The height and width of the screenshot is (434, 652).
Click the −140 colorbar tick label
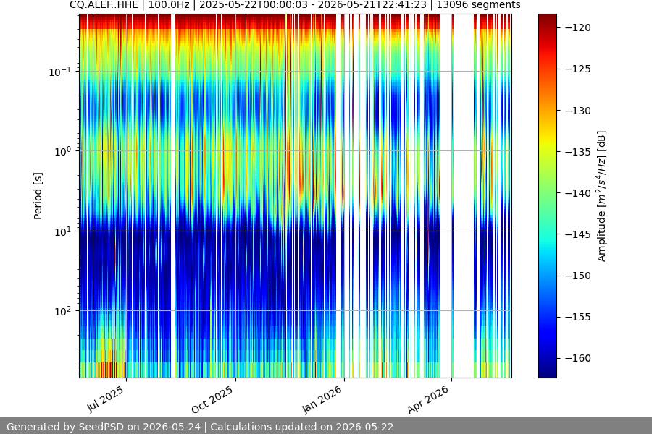(578, 193)
